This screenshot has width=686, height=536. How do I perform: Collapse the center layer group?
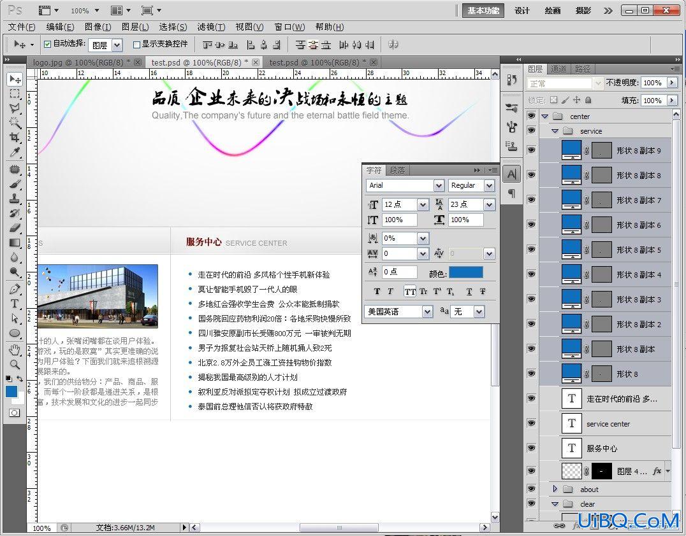coord(544,116)
